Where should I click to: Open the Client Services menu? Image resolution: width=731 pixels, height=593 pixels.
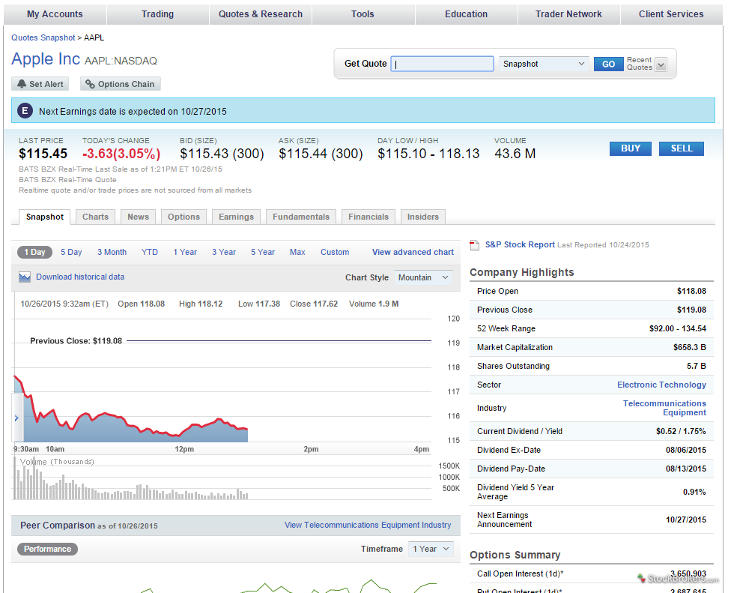point(671,14)
